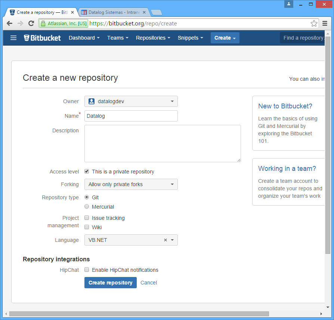Clear the VB.NET language selection
The image size is (334, 320).
pos(165,240)
